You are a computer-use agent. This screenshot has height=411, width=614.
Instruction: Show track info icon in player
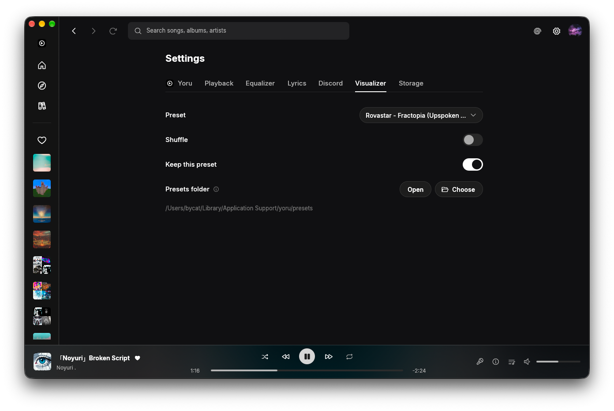tap(496, 362)
